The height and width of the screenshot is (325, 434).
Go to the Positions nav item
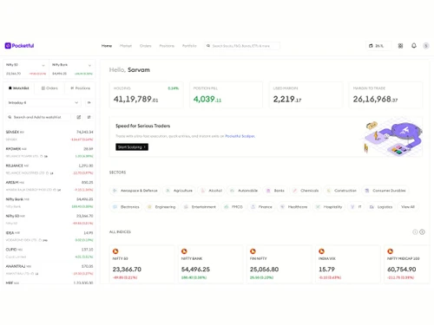click(x=167, y=46)
